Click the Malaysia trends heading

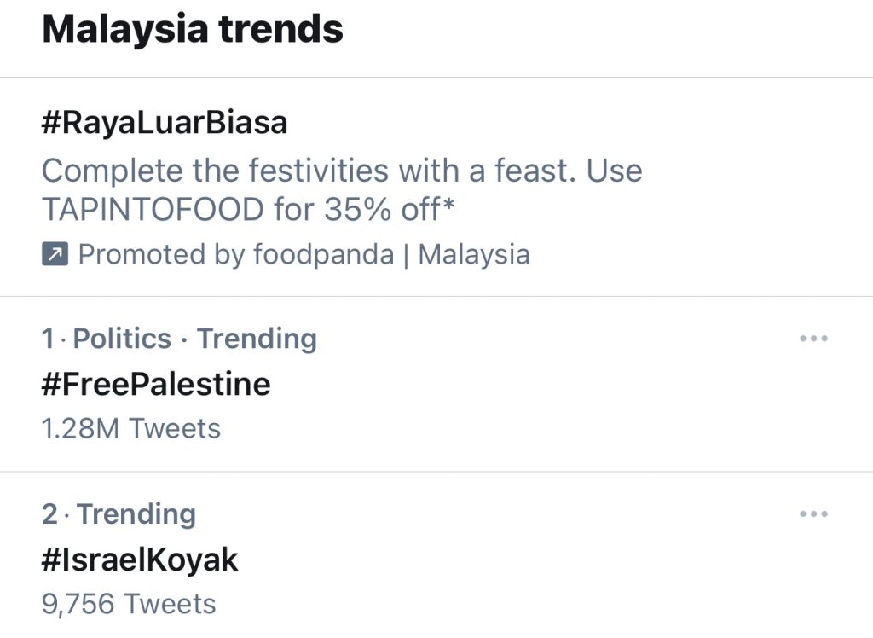click(193, 29)
